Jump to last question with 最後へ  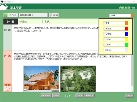click(x=89, y=96)
